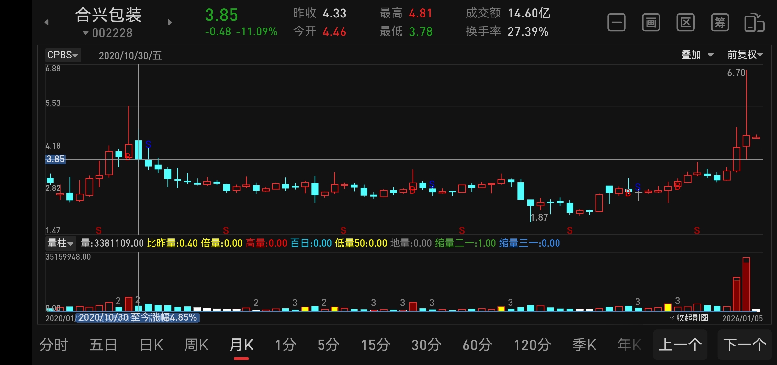The height and width of the screenshot is (365, 777).
Task: Go to next stock with right arrow
Action: click(x=170, y=22)
